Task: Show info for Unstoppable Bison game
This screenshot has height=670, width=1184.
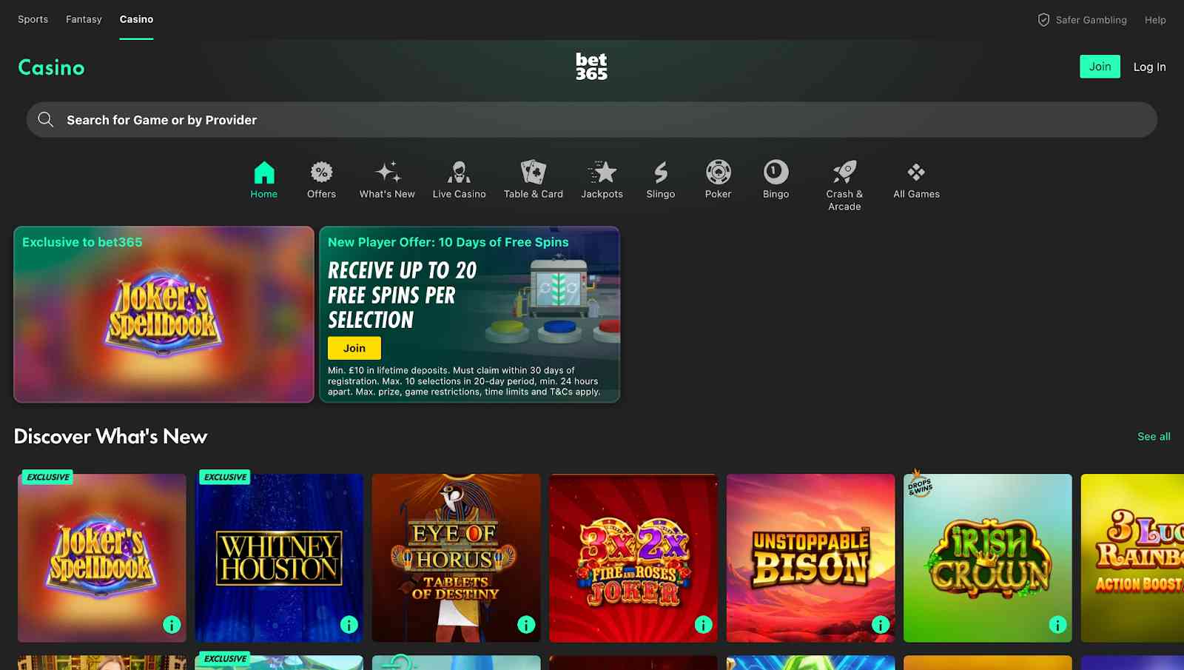Action: coord(881,625)
